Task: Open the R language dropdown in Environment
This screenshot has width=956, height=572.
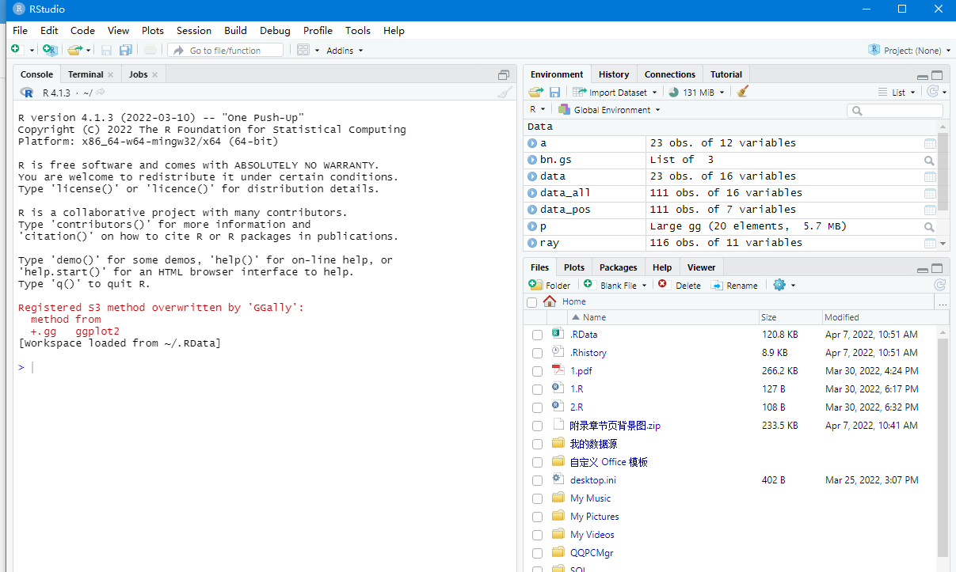Action: point(538,109)
